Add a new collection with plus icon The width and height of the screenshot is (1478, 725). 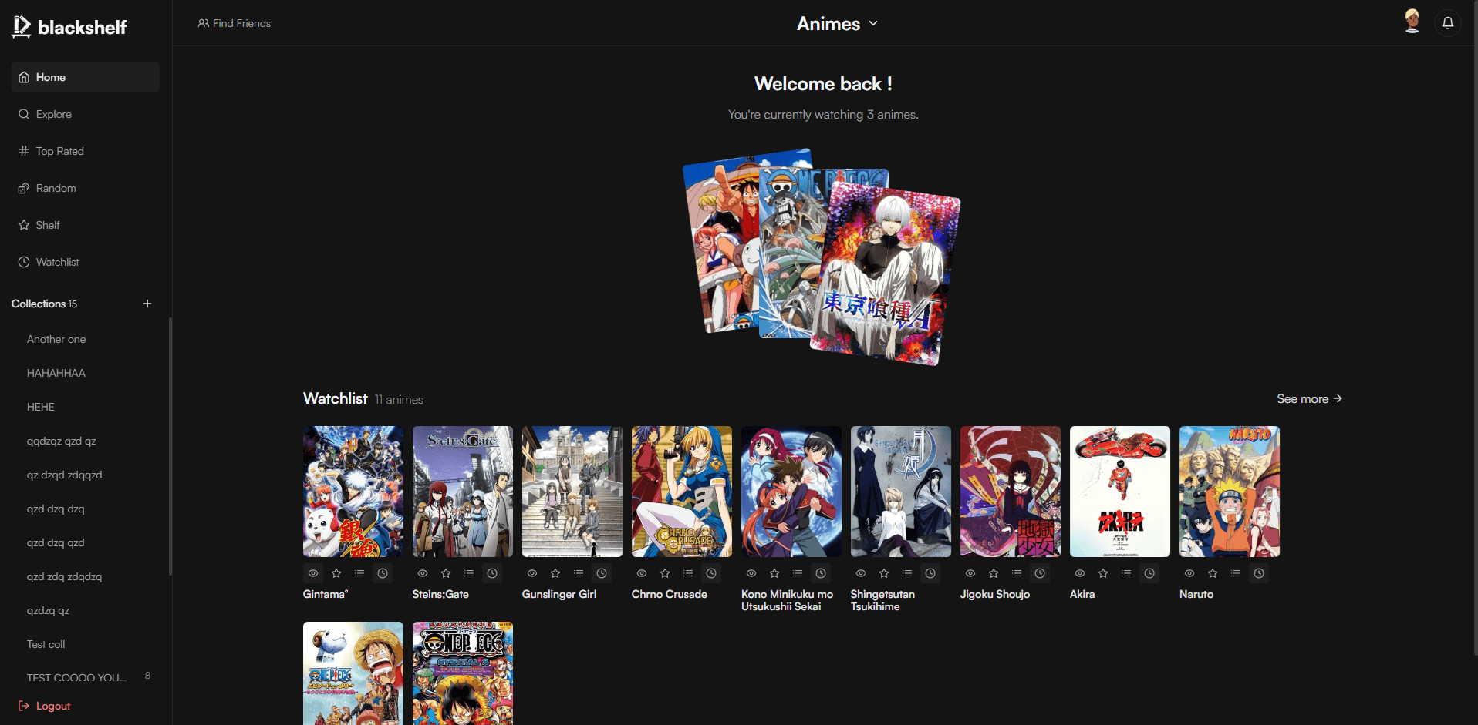point(147,304)
